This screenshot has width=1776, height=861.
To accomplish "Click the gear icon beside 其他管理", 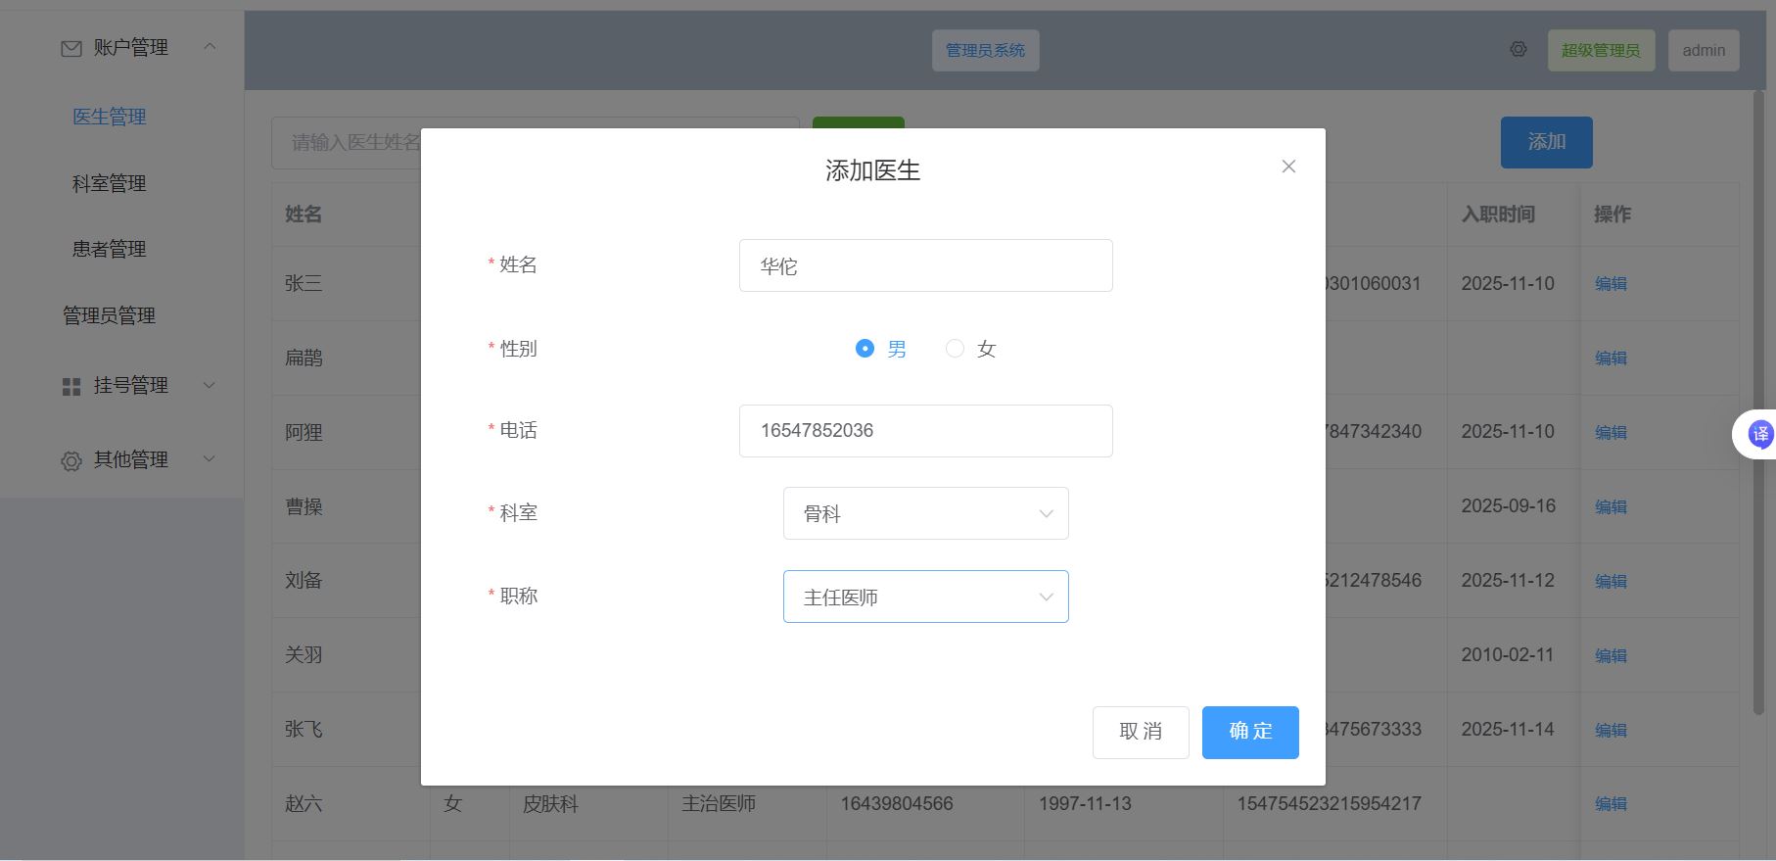I will (71, 460).
